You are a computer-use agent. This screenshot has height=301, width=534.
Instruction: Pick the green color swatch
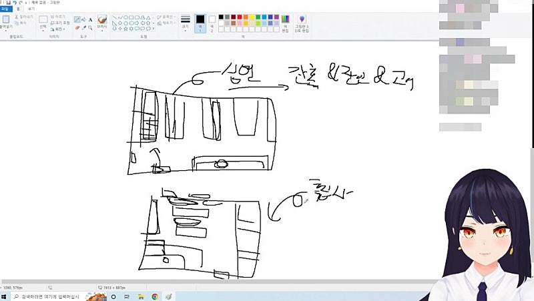coord(258,17)
